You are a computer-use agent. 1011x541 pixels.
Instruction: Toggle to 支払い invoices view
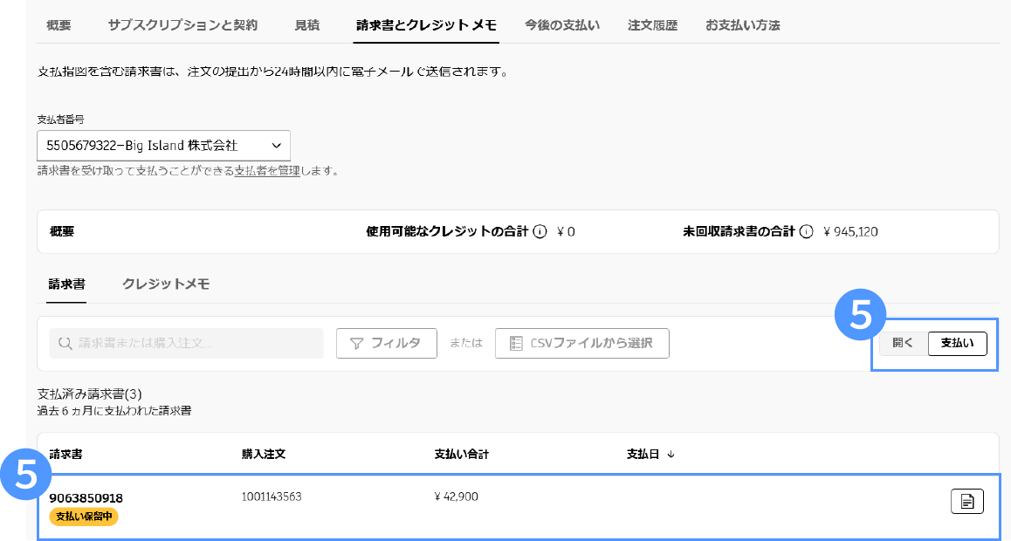957,344
